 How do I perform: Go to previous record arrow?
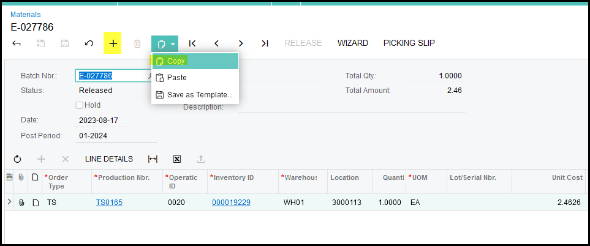pyautogui.click(x=216, y=43)
